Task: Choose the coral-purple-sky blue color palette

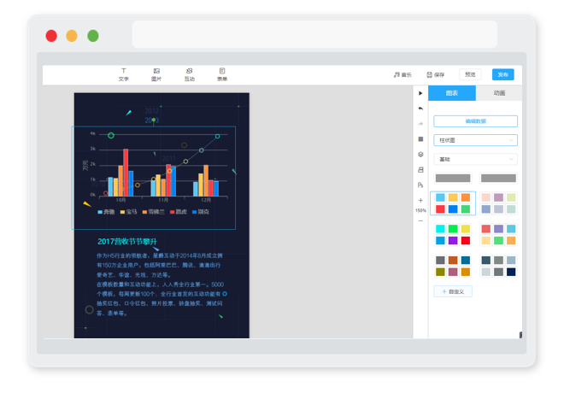Action: (498, 234)
